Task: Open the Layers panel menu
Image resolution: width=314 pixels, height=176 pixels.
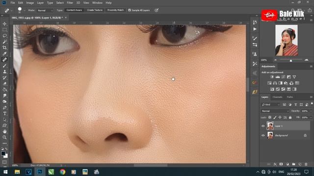Action: point(311,97)
